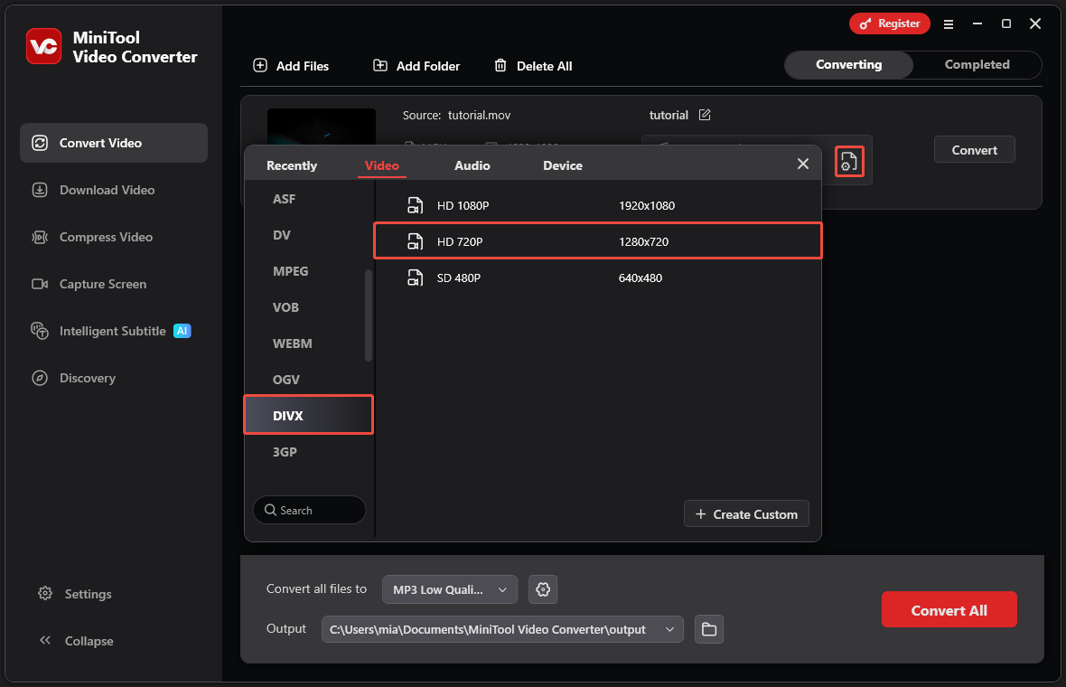The image size is (1066, 687).
Task: Open the Discovery section
Action: (40, 378)
